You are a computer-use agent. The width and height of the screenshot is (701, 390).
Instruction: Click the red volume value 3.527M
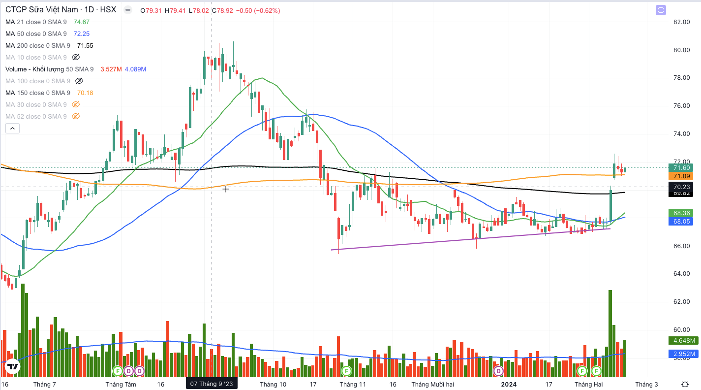click(111, 69)
